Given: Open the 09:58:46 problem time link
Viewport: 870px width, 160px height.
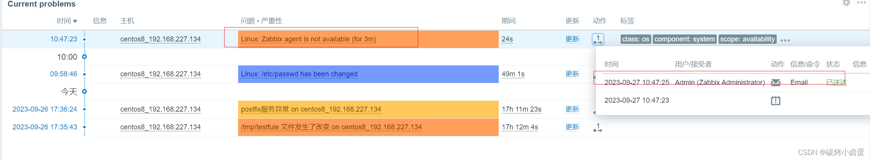Looking at the screenshot, I should (x=63, y=74).
